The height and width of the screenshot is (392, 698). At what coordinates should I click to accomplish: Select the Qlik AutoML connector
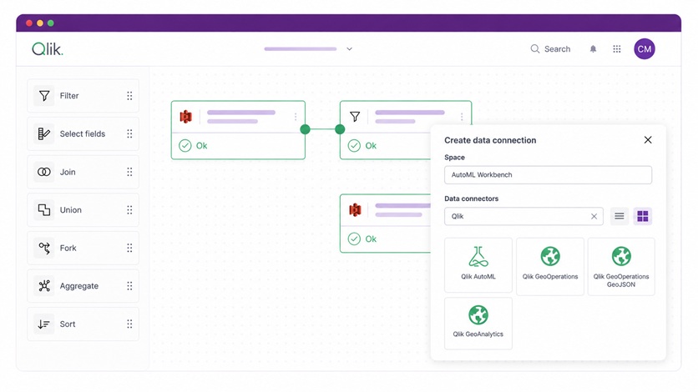[478, 265]
